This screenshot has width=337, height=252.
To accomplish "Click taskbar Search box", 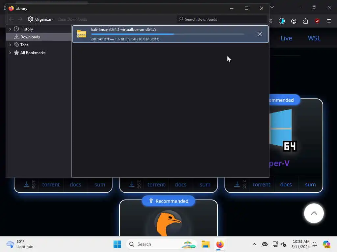I will point(162,244).
